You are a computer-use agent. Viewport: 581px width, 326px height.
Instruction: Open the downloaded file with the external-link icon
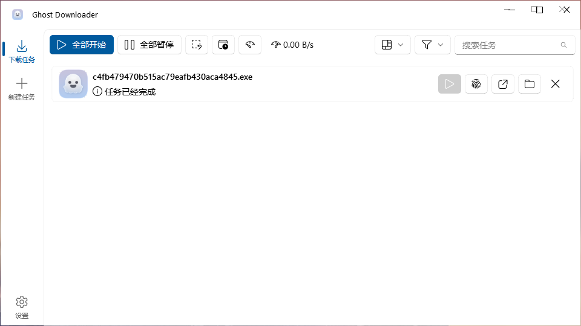(x=503, y=84)
